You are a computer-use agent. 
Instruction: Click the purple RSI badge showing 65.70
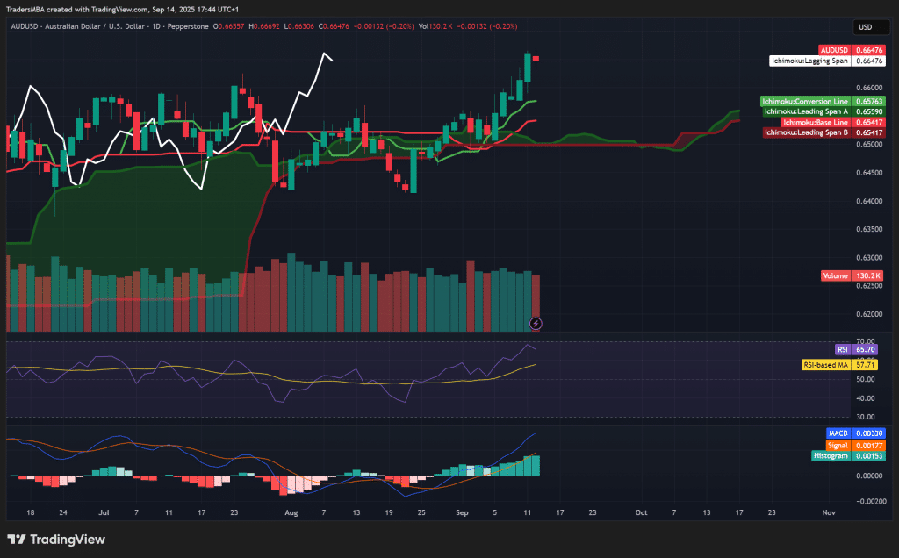(857, 349)
